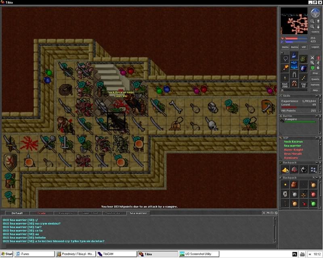The image size is (323, 258).
Task: Open the green equipped backpack slot
Action: point(303,59)
